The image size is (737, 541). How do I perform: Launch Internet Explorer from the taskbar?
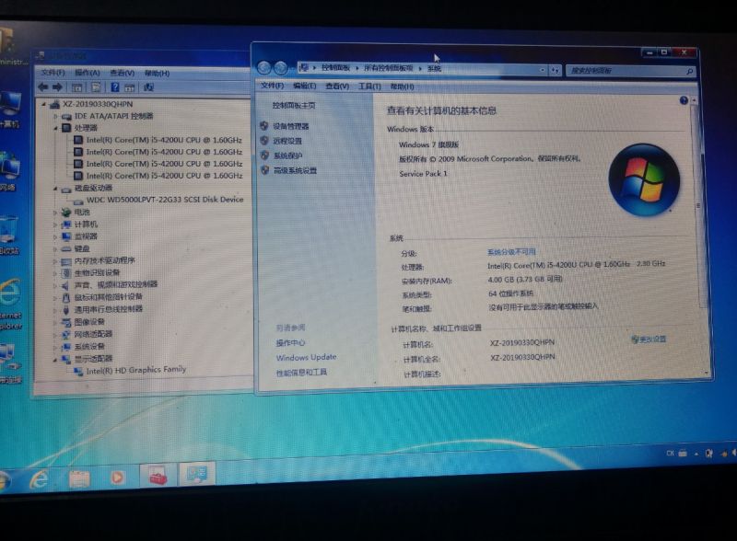[39, 479]
